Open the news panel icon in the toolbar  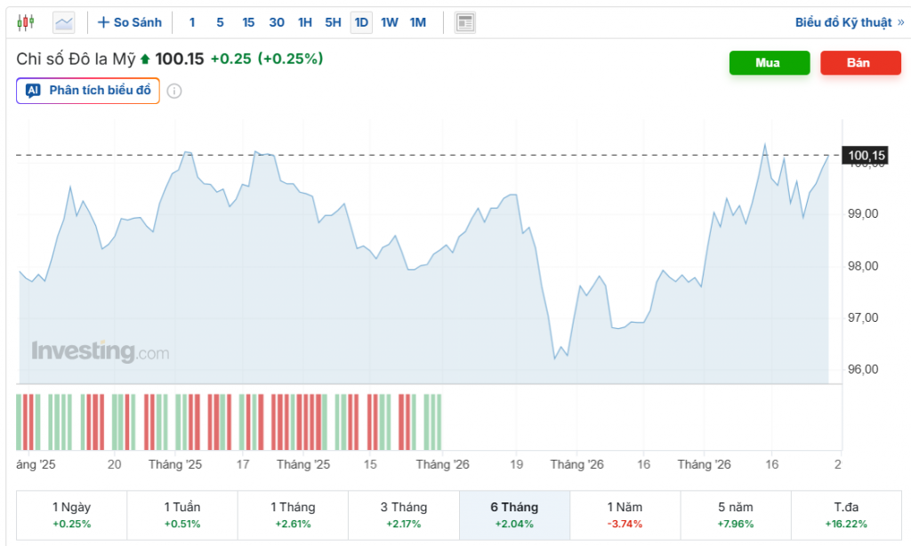464,22
